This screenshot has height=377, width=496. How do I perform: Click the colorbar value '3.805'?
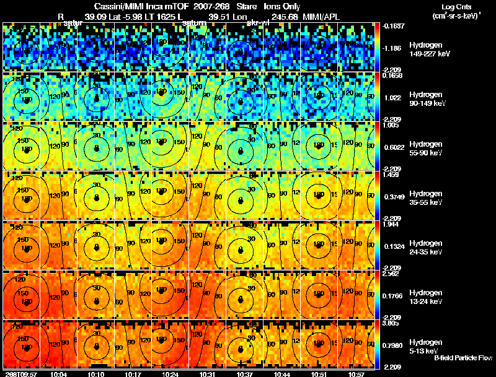[x=391, y=323]
